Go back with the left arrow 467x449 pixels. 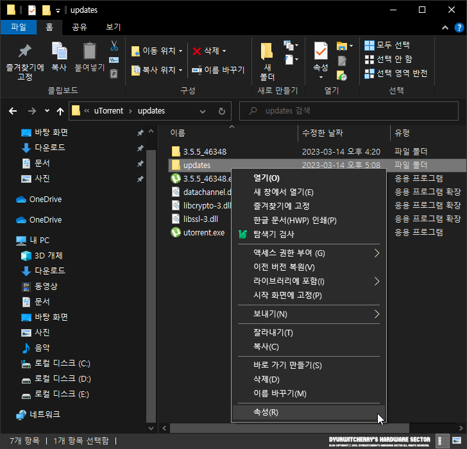(x=13, y=111)
